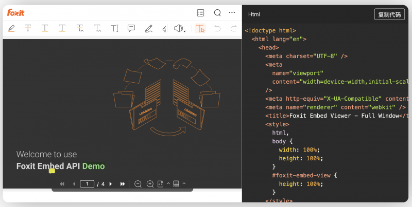The height and width of the screenshot is (207, 412).
Task: Jump to the last page
Action: [123, 184]
